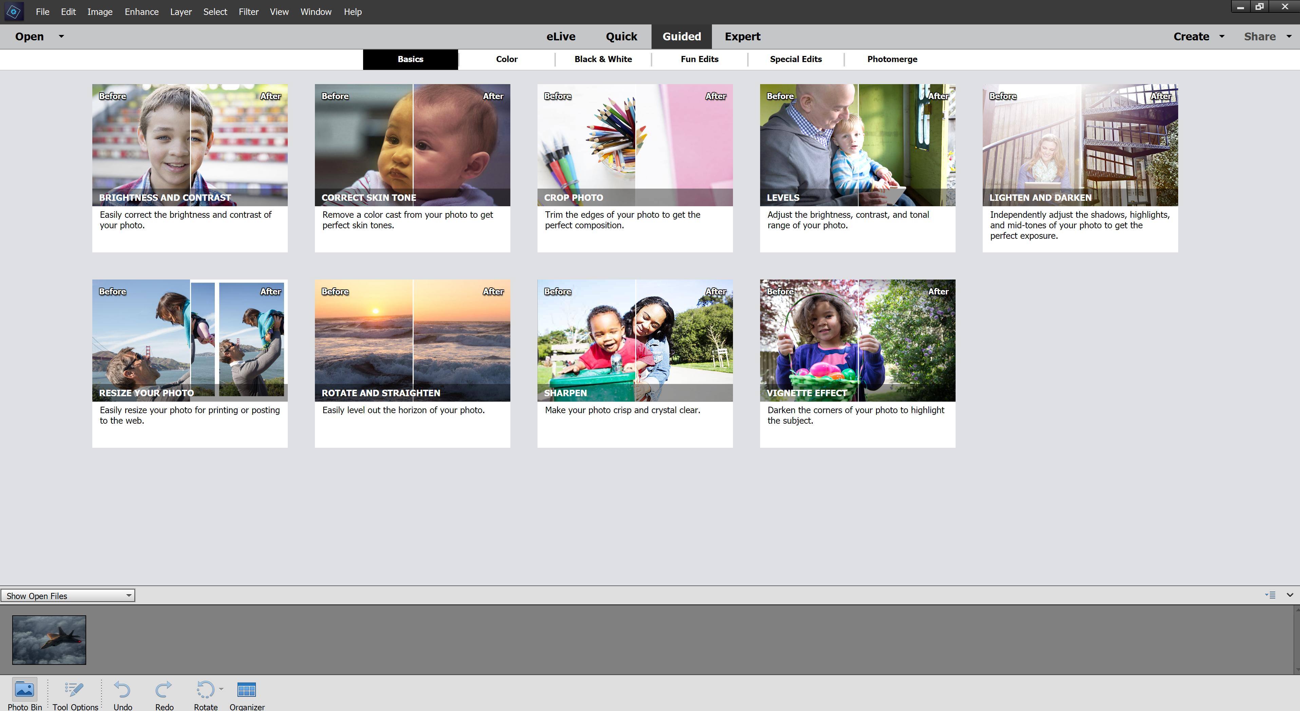Click the Redo icon
Viewport: 1300px width, 711px height.
pos(164,689)
